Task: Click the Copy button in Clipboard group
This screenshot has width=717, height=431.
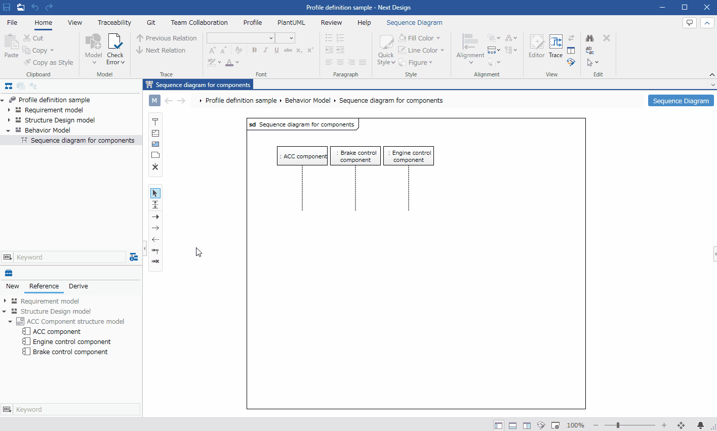Action: coord(38,50)
